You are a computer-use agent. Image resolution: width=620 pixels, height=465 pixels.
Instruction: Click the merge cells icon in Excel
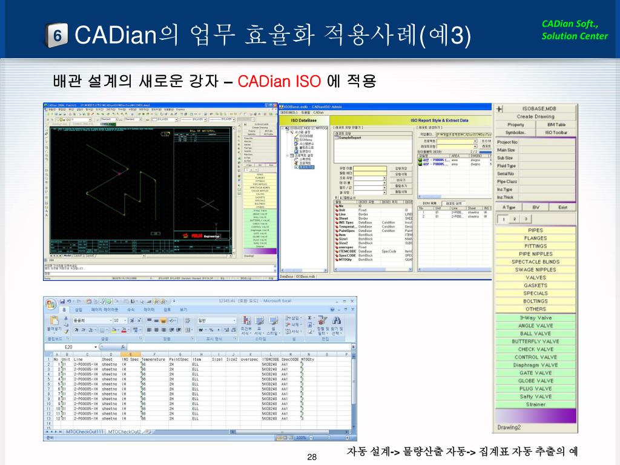188,330
